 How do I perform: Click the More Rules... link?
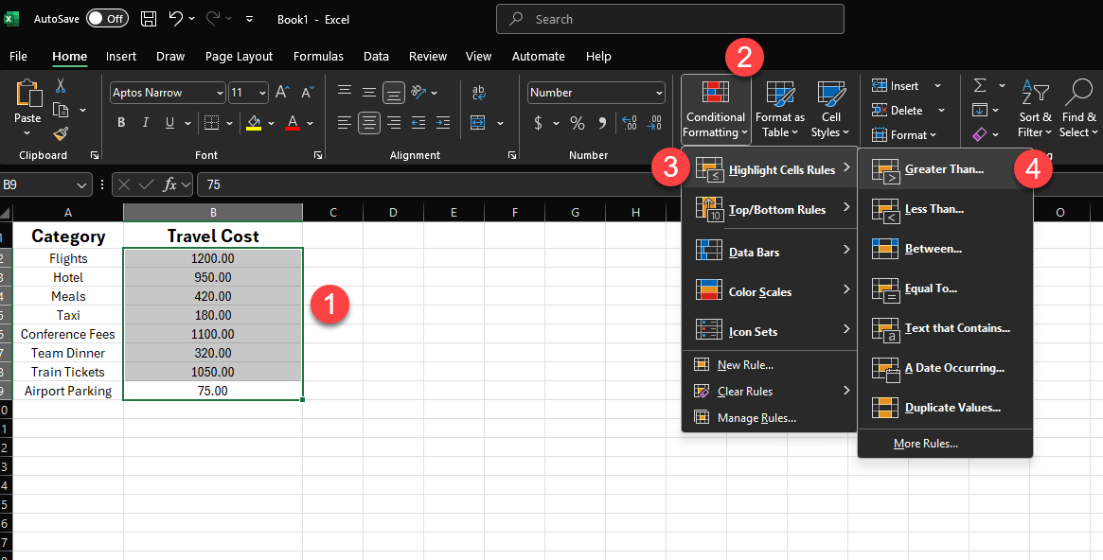click(x=925, y=443)
